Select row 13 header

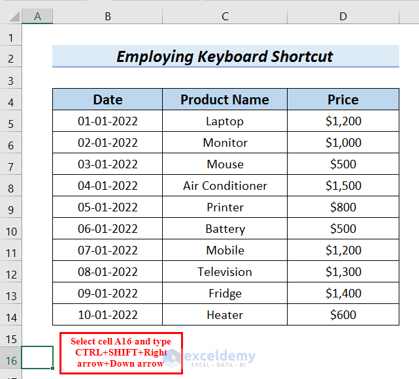pos(10,293)
